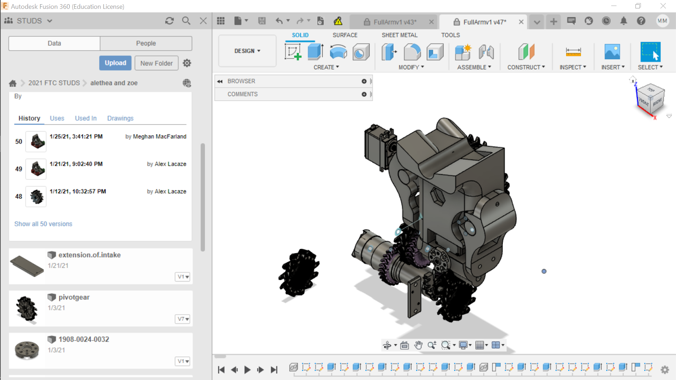676x380 pixels.
Task: Open the Data Panel grid icon
Action: [x=221, y=21]
